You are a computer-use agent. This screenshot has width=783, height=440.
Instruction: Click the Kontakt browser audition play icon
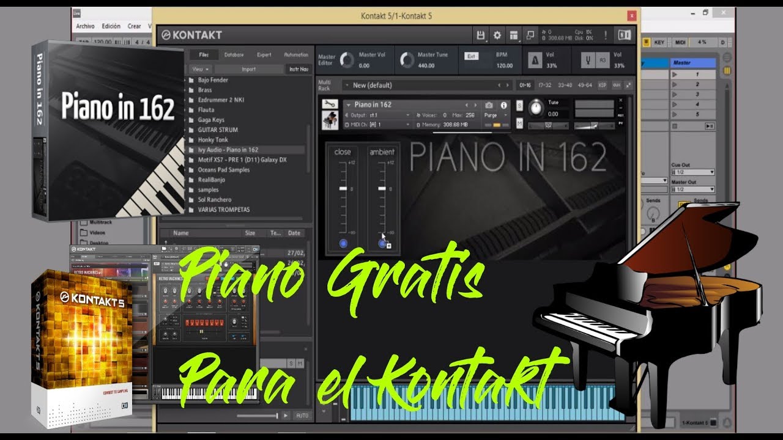click(285, 416)
